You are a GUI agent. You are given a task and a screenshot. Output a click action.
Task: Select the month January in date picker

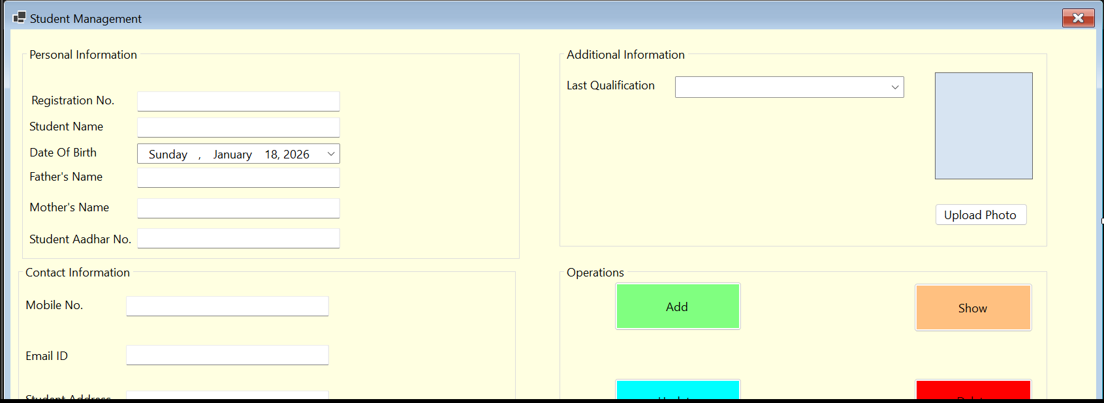tap(232, 155)
